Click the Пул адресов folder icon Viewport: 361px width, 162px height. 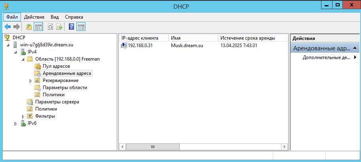click(37, 67)
